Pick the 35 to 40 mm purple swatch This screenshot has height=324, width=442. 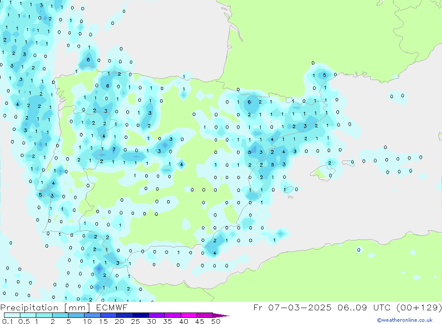coord(173,315)
